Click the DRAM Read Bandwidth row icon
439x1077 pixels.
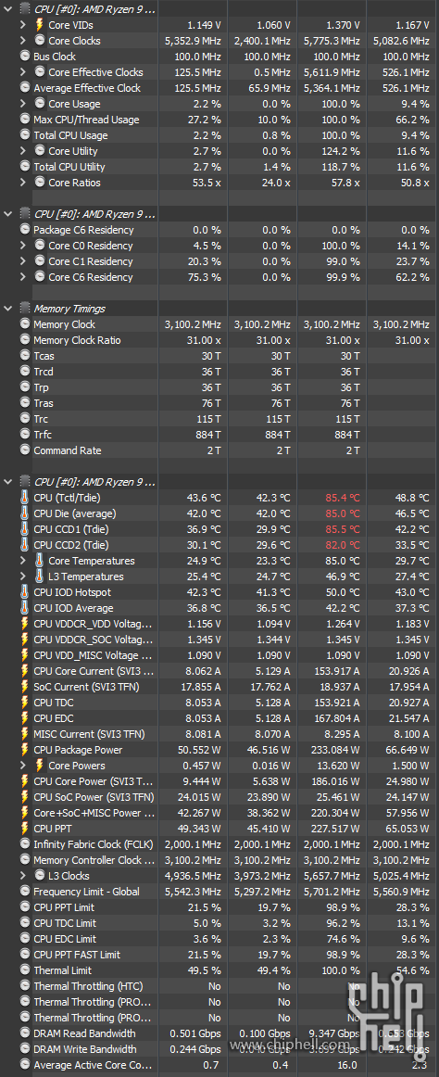[x=25, y=1033]
